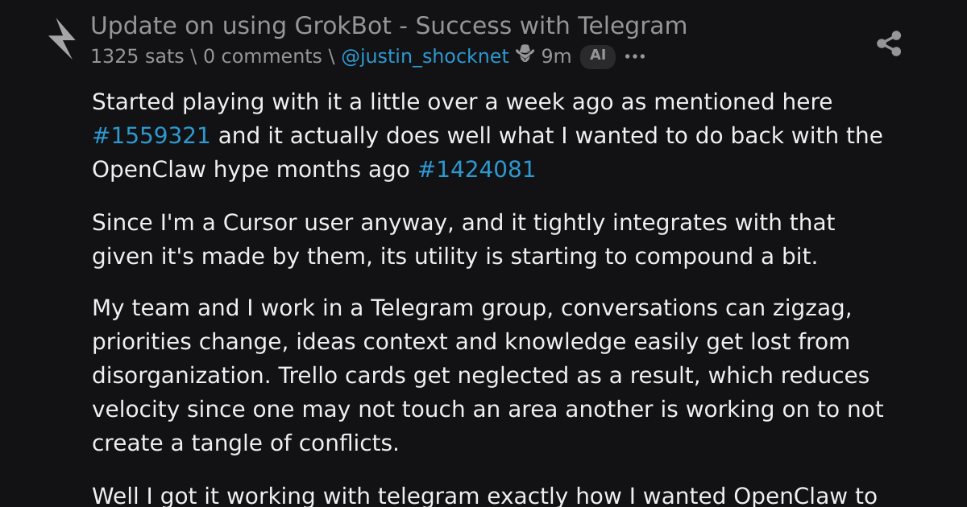
Task: Click the phrase "create a tangle of conflicts"
Action: (246, 443)
